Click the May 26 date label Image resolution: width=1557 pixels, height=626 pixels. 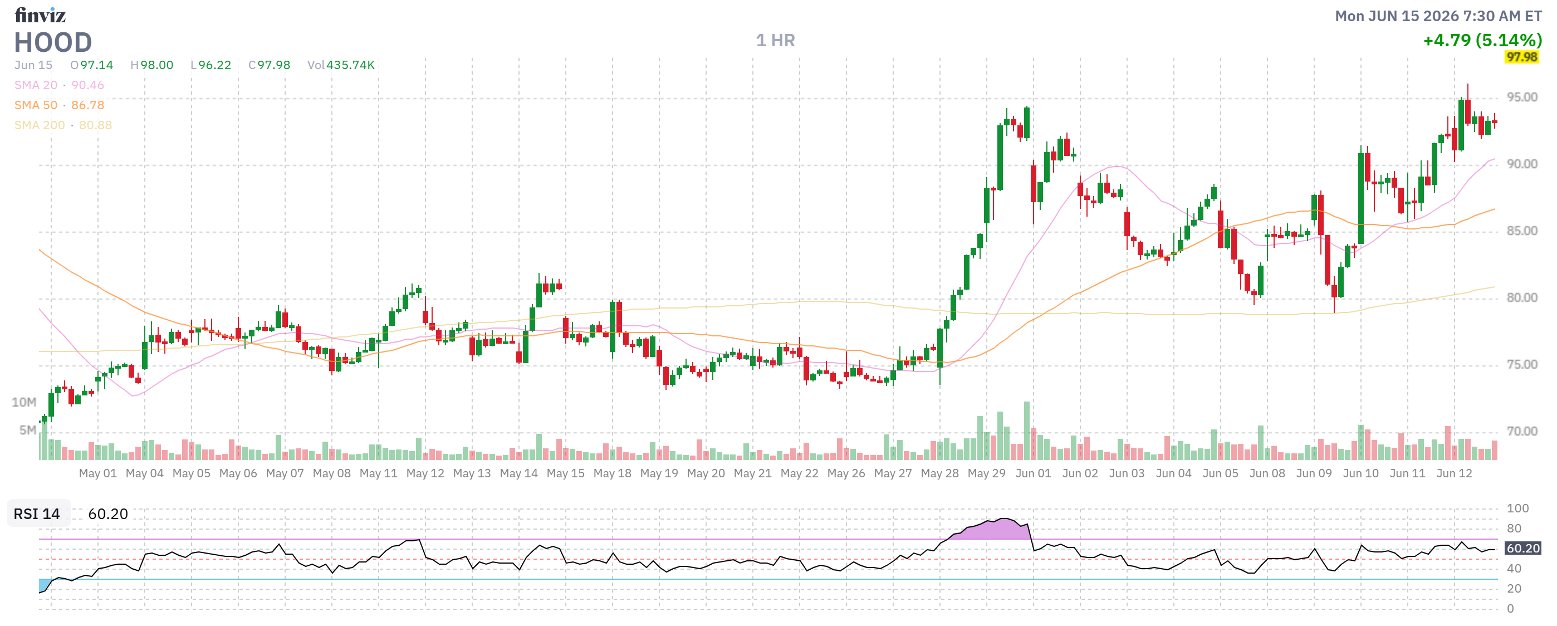(x=846, y=473)
